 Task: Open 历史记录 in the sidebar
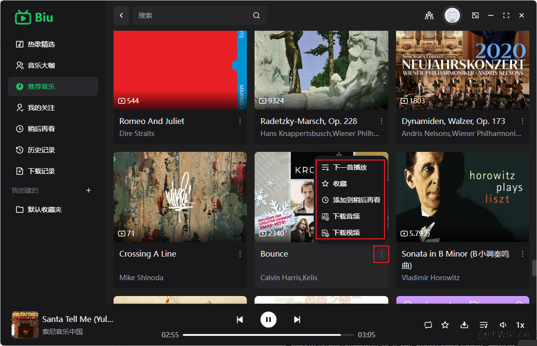click(41, 150)
